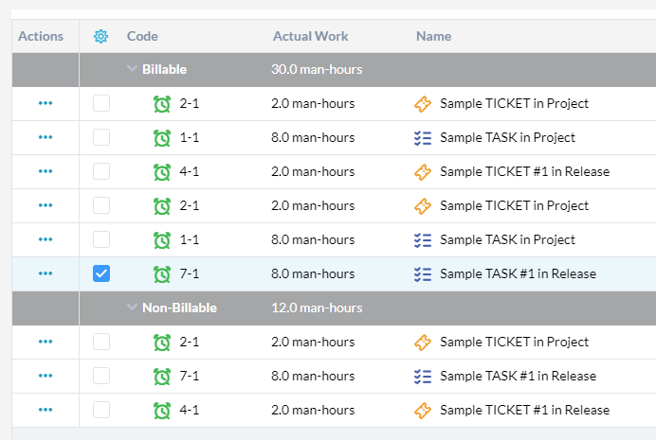Click the task icon for 7-1 in Non-Billable
This screenshot has width=656, height=440.
click(x=423, y=377)
